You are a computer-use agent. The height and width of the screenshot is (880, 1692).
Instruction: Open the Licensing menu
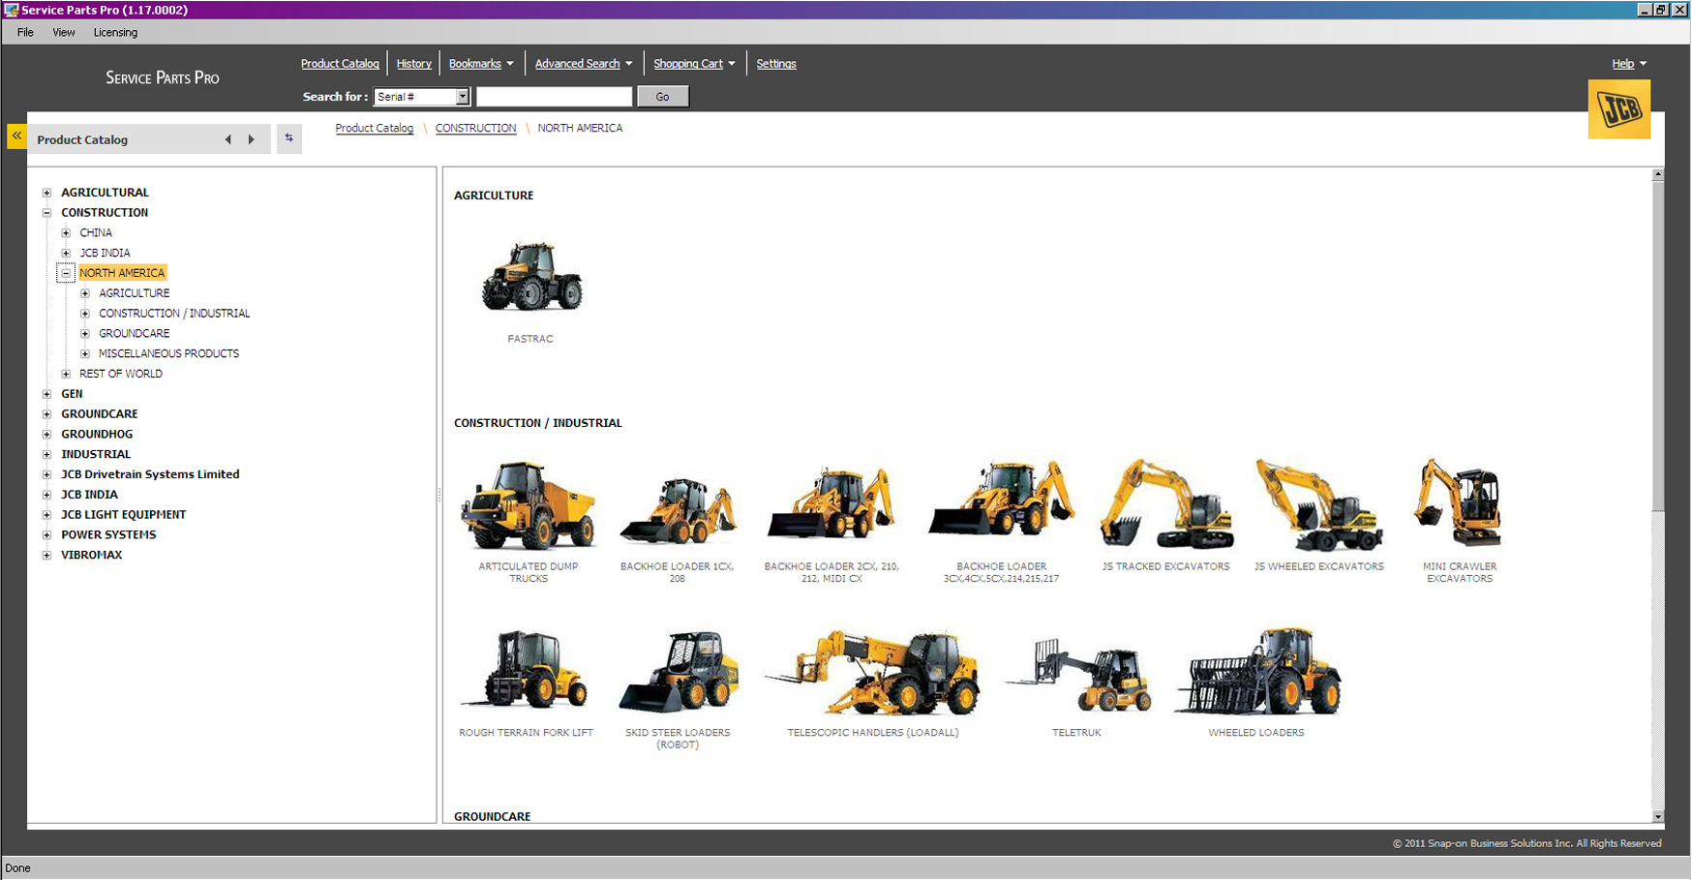pyautogui.click(x=115, y=33)
